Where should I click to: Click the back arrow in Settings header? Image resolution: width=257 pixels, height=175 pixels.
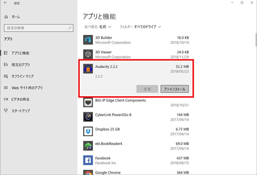tap(5, 3)
